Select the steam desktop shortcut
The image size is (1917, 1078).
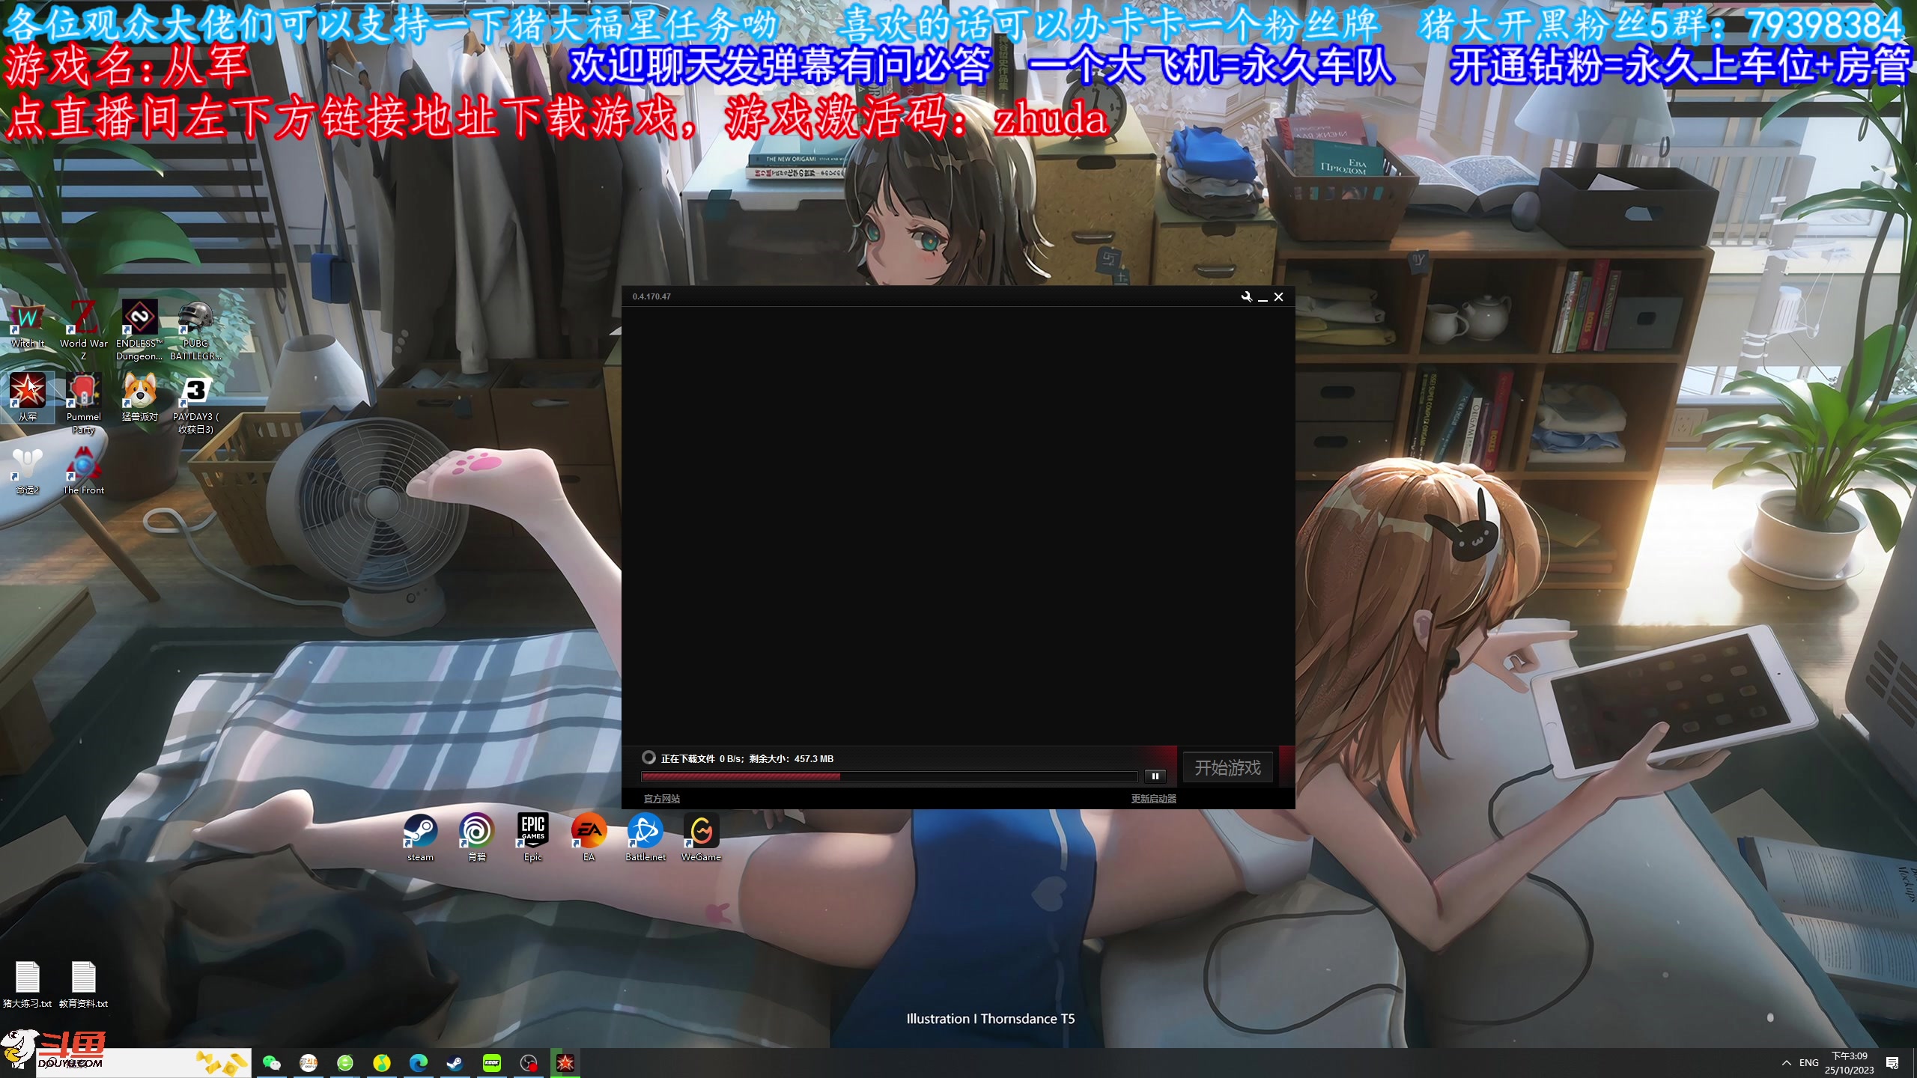(x=420, y=838)
